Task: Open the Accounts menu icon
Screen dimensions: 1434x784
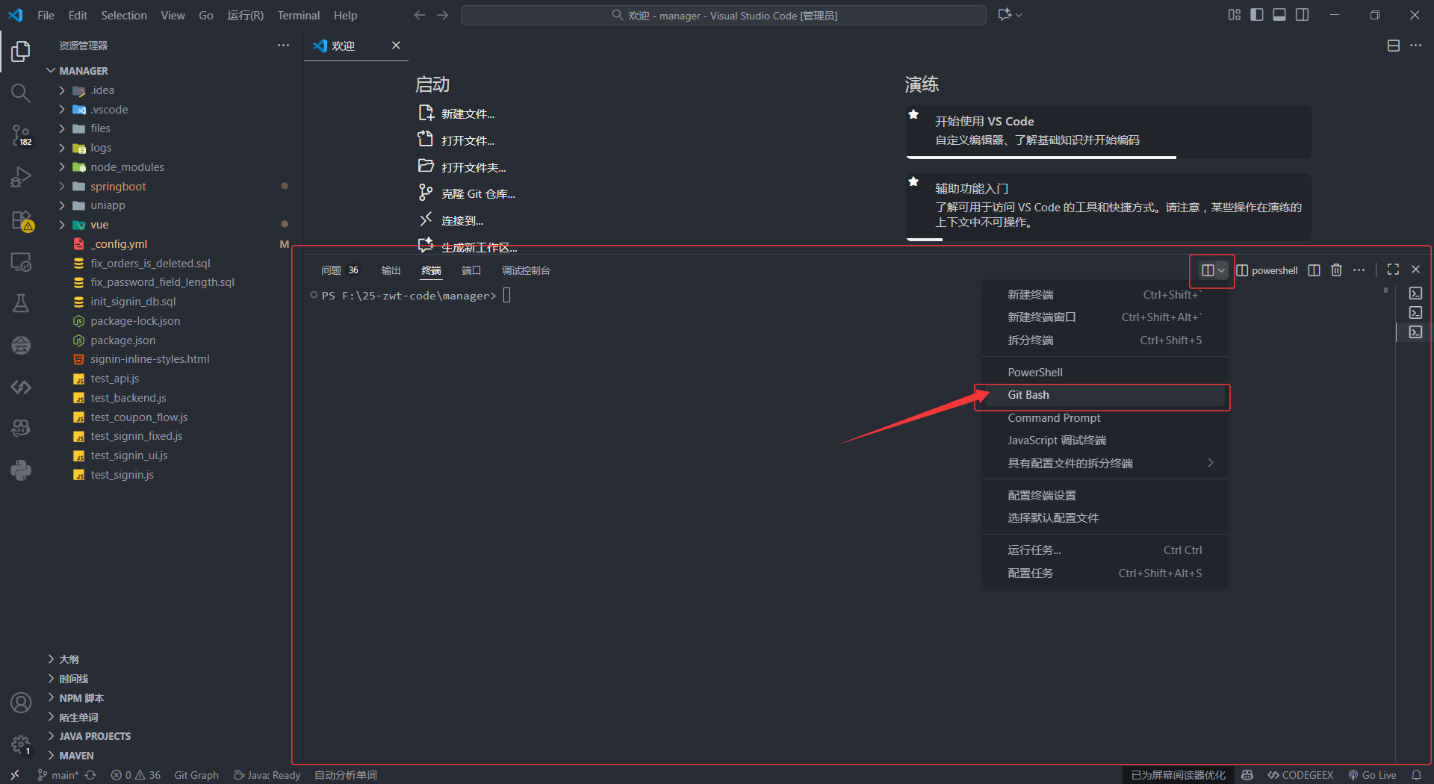Action: pyautogui.click(x=21, y=703)
